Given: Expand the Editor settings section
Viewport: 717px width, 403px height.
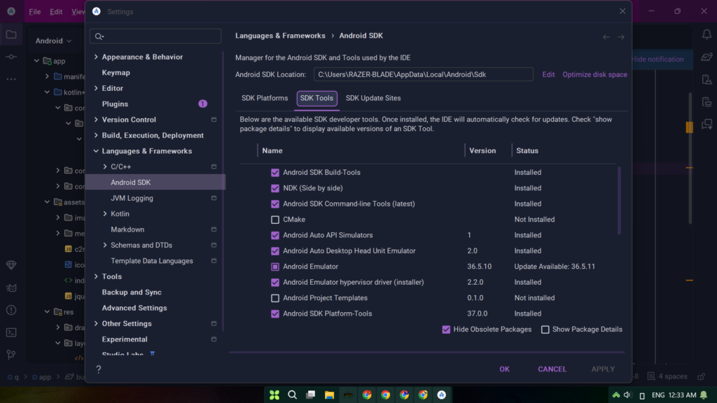Looking at the screenshot, I should 96,88.
